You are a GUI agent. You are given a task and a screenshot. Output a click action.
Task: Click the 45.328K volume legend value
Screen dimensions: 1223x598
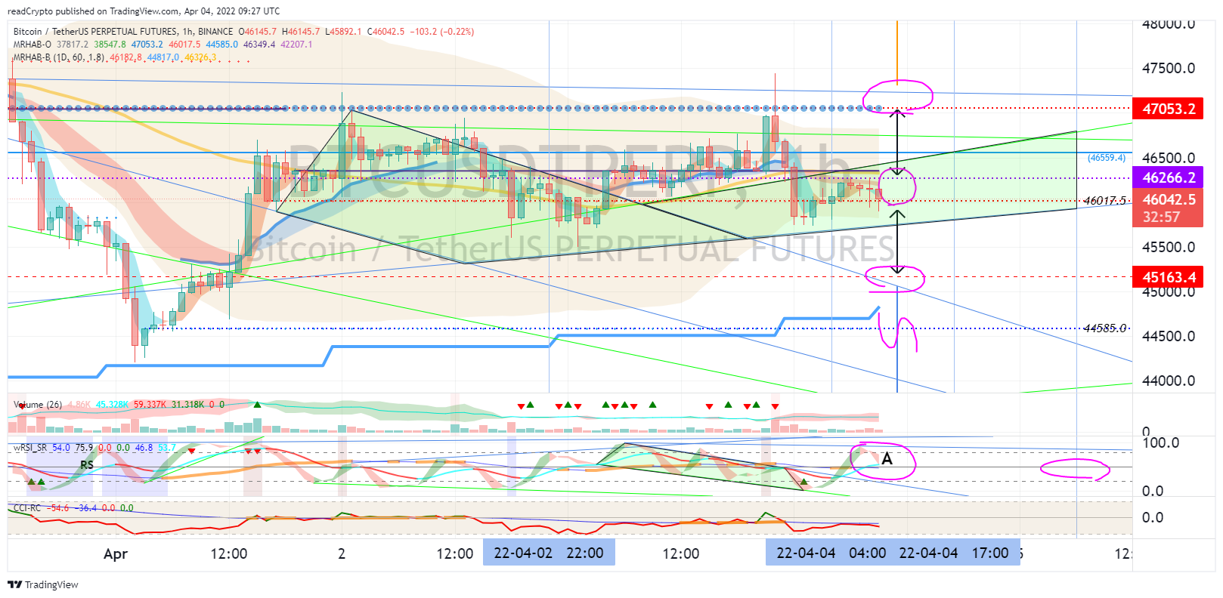[x=112, y=405]
